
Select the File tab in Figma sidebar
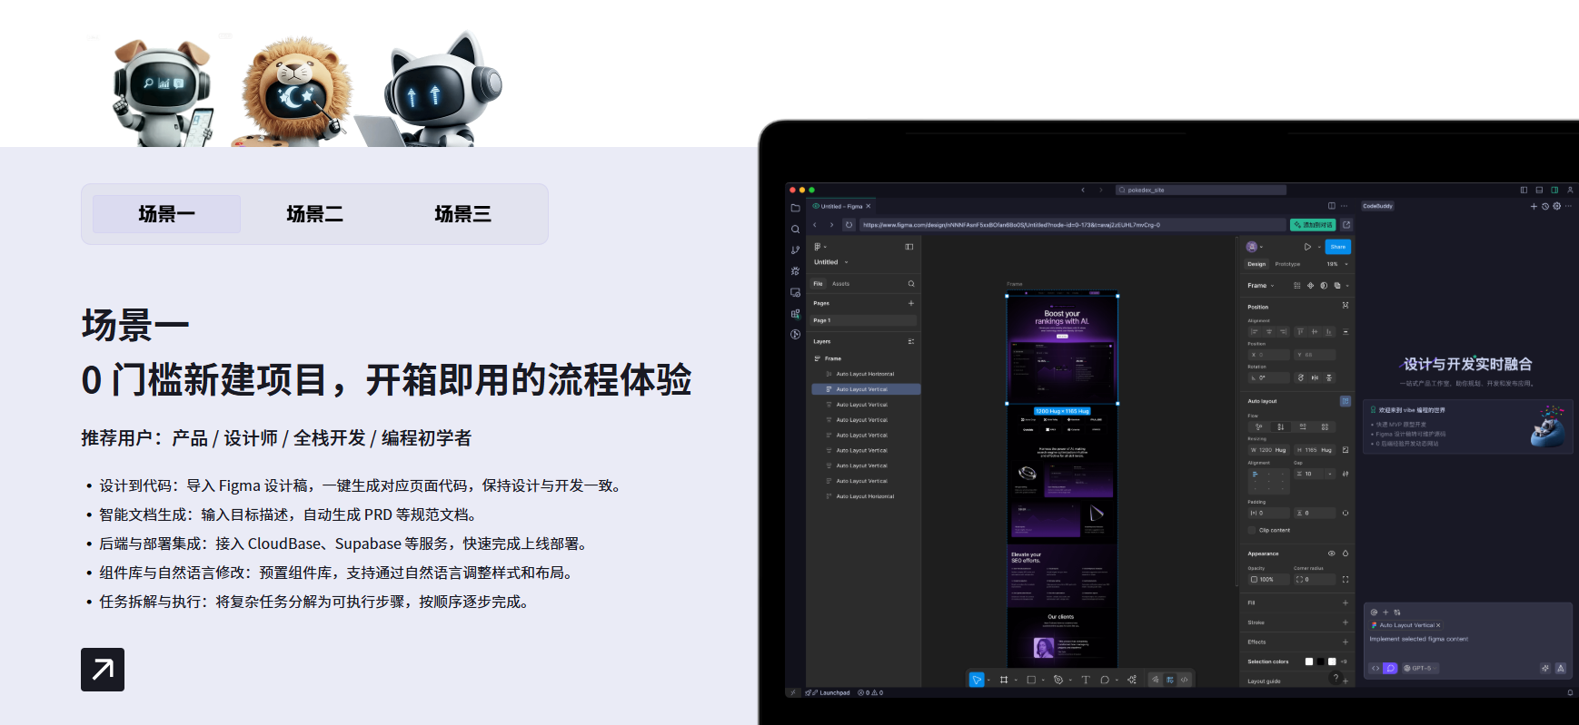(818, 284)
